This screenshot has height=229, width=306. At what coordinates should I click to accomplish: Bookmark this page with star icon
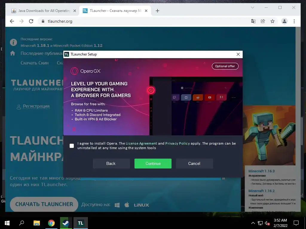coord(273,21)
